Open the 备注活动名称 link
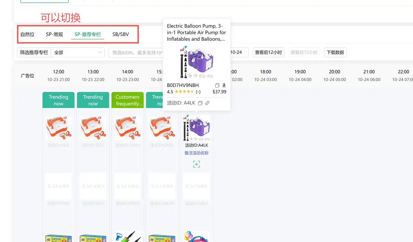Viewport: 413px width, 242px height. 196,153
